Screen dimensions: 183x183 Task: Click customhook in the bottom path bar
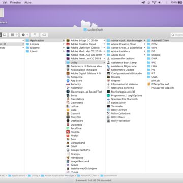(109, 176)
